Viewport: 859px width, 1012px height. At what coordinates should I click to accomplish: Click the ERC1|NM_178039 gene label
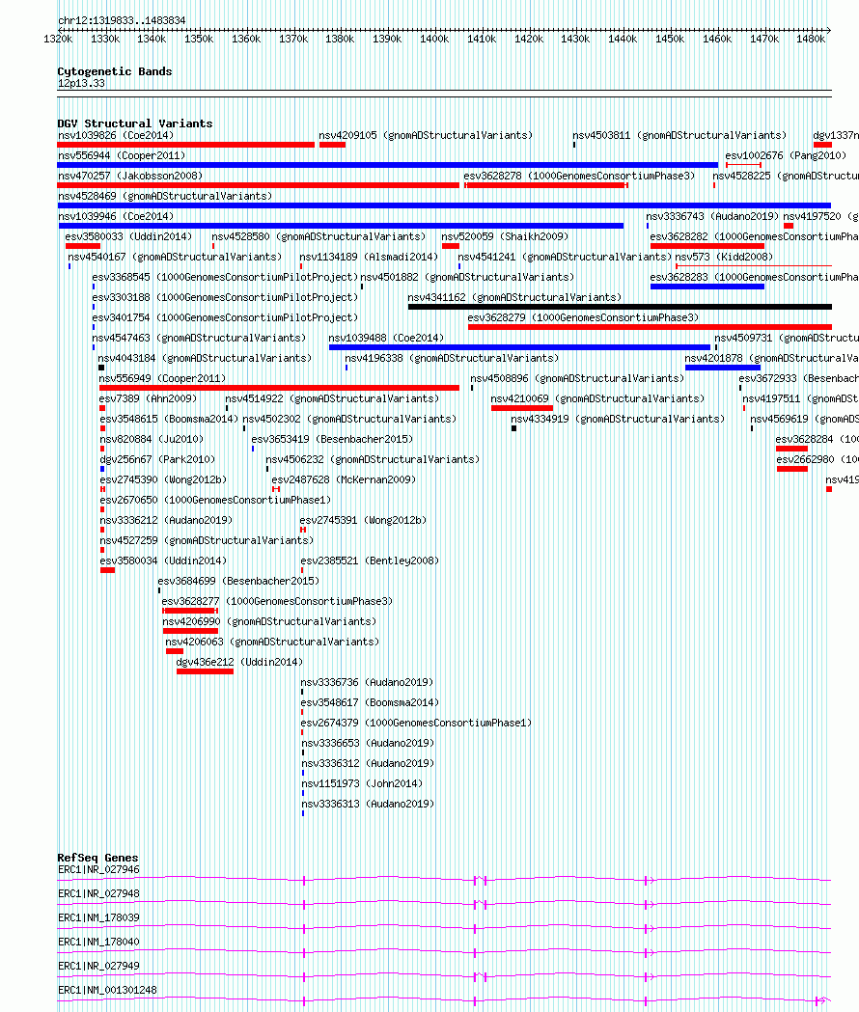[x=98, y=917]
